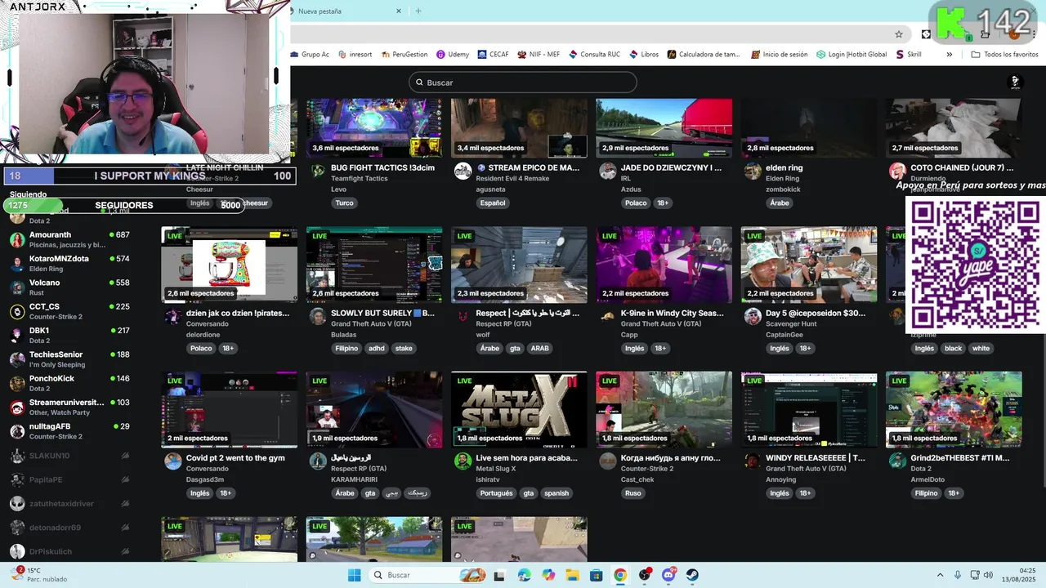The image size is (1046, 588).
Task: Open offline channel SLAKUN10's avatar
Action: pos(17,456)
